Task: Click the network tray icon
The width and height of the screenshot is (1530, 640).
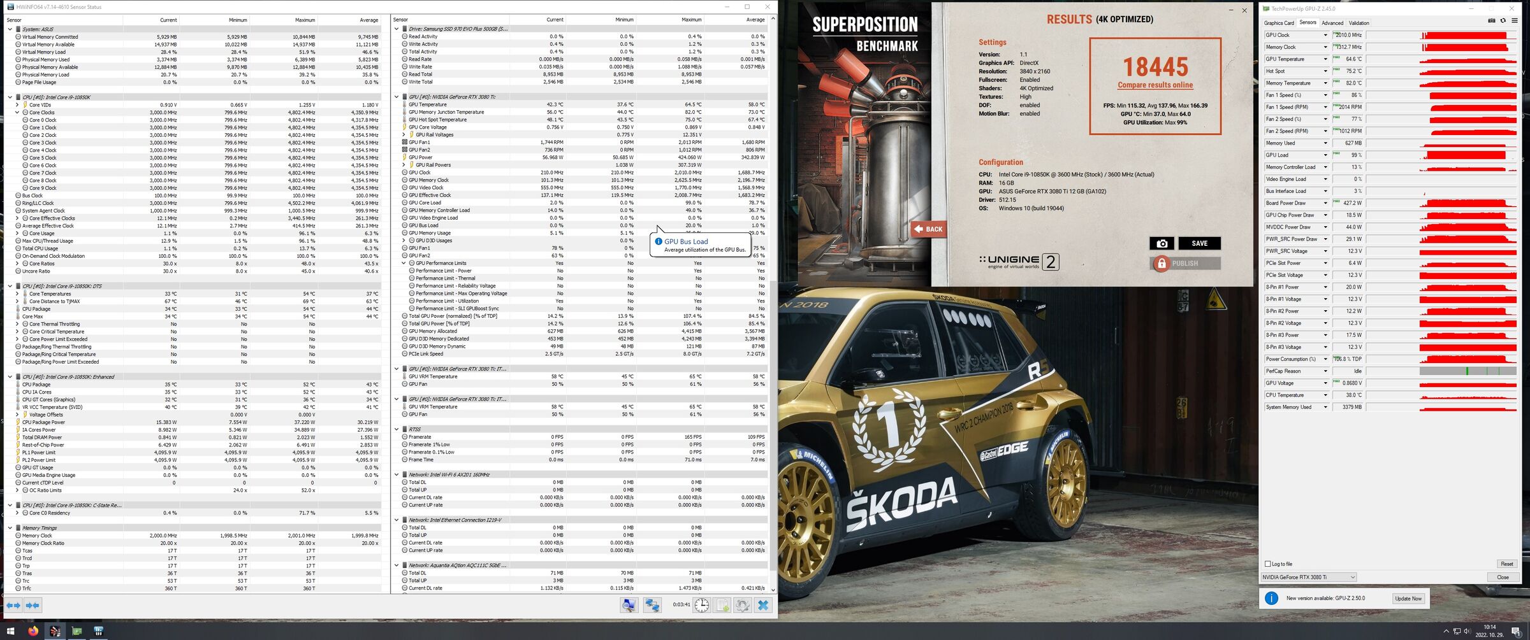Action: coord(1457,631)
